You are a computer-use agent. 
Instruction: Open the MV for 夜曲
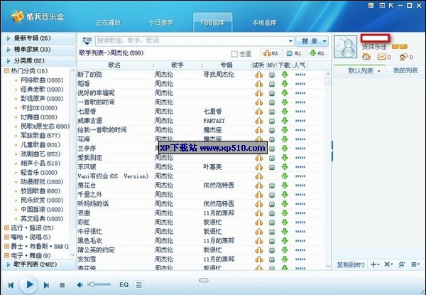272,213
